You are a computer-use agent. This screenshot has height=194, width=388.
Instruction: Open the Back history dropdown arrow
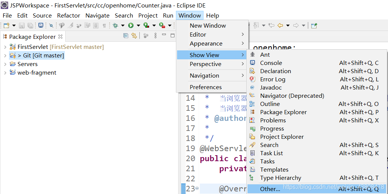pos(288,25)
